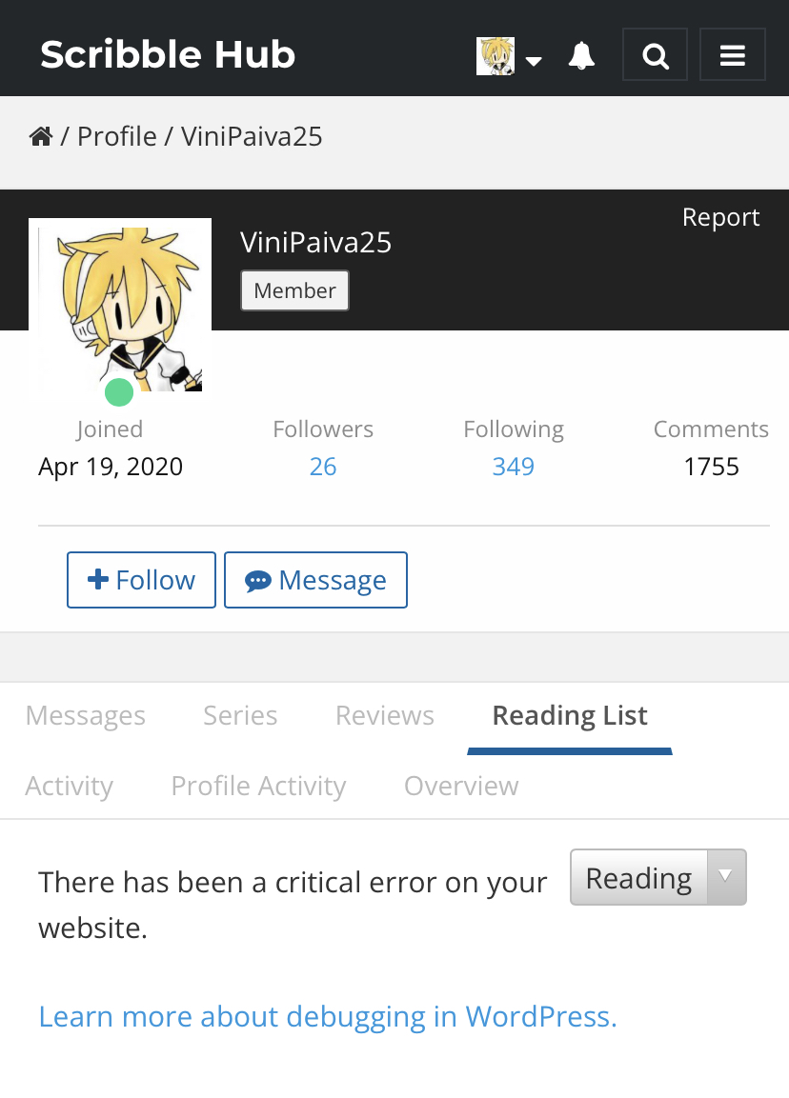Open the hamburger menu icon

[x=732, y=55]
